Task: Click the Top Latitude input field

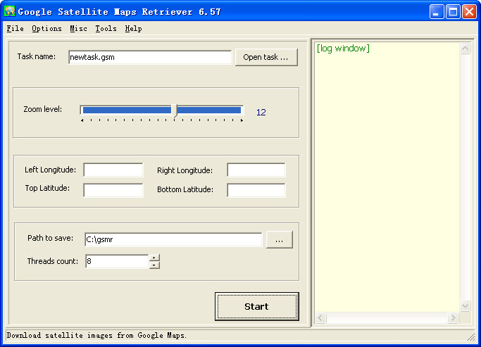Action: (113, 190)
